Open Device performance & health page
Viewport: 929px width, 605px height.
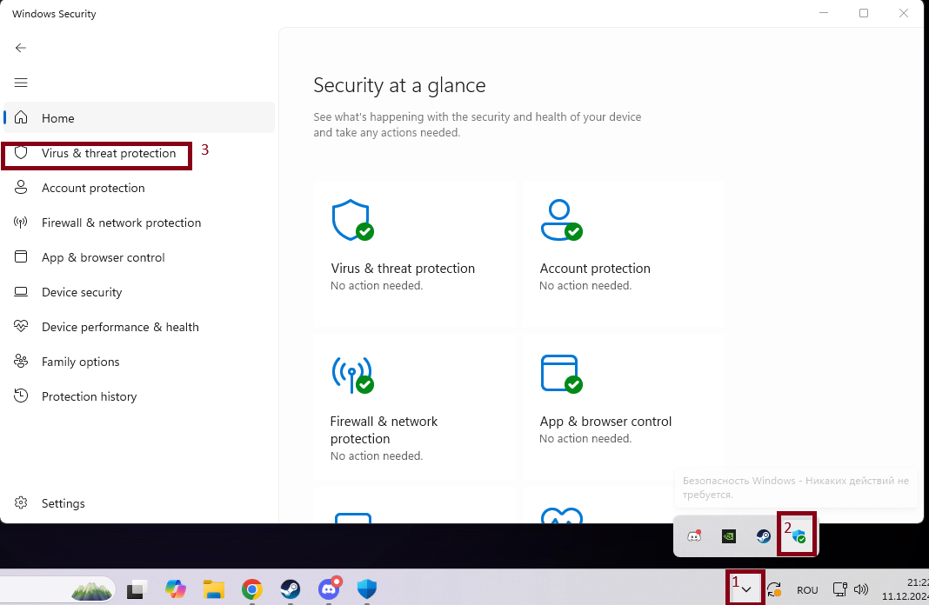click(120, 328)
